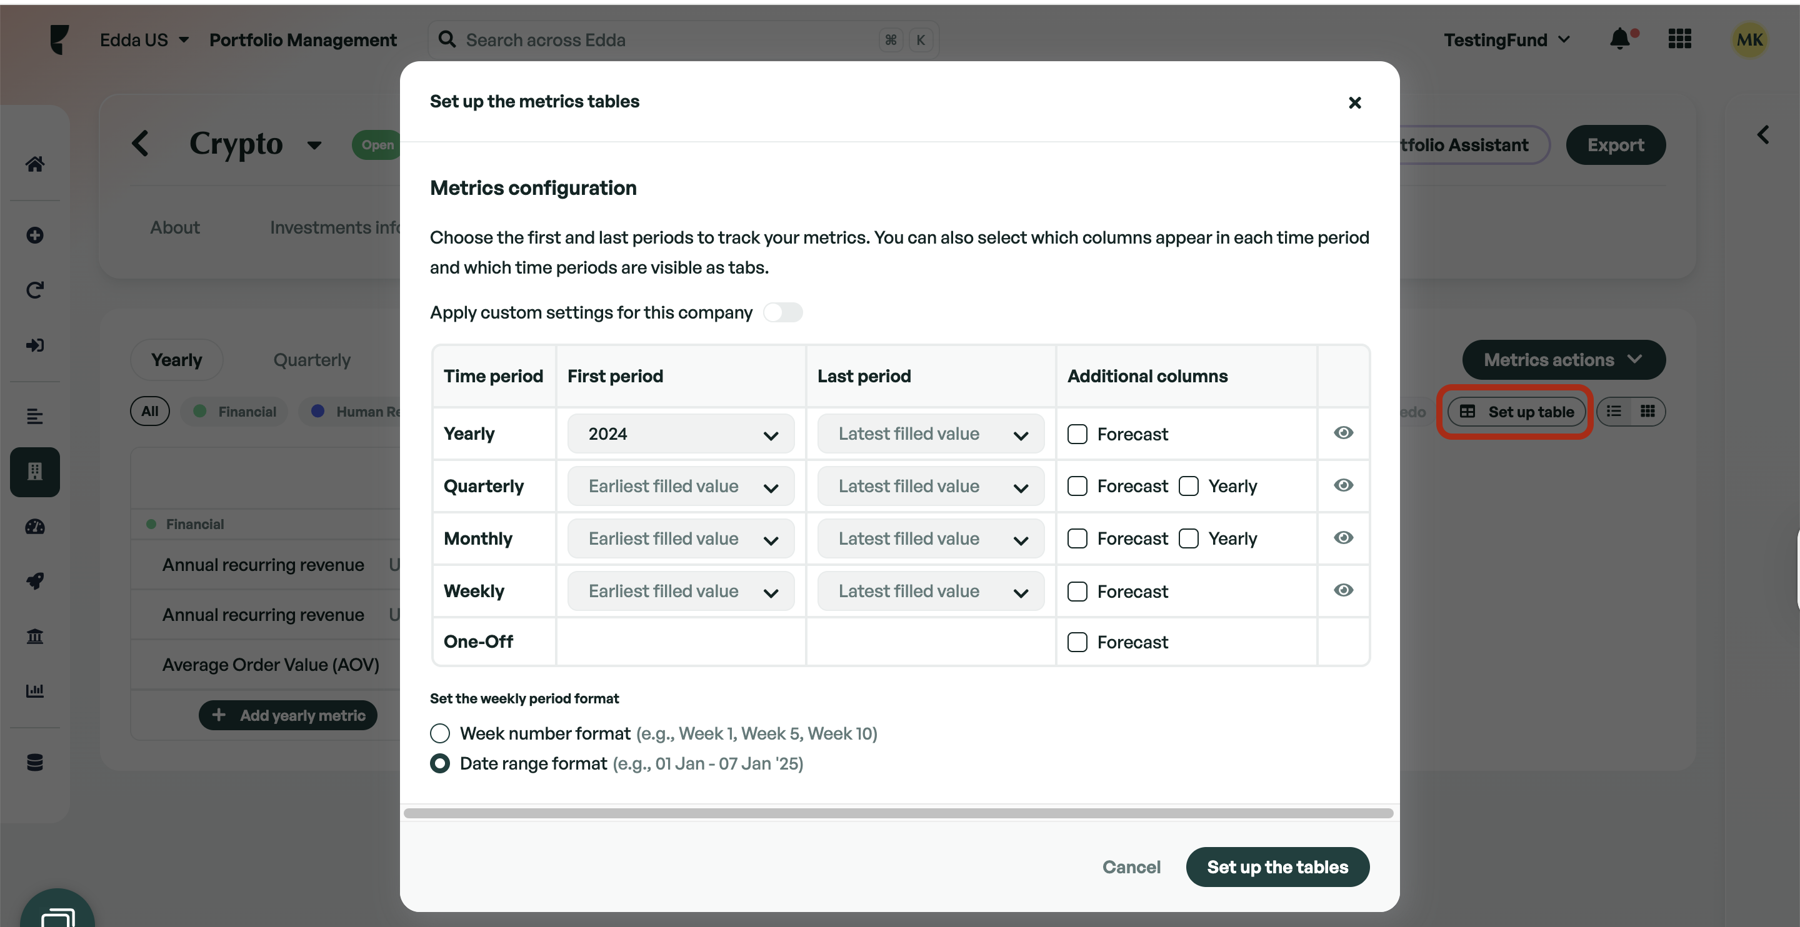Click the rocket icon in sidebar
The height and width of the screenshot is (927, 1800).
point(35,581)
